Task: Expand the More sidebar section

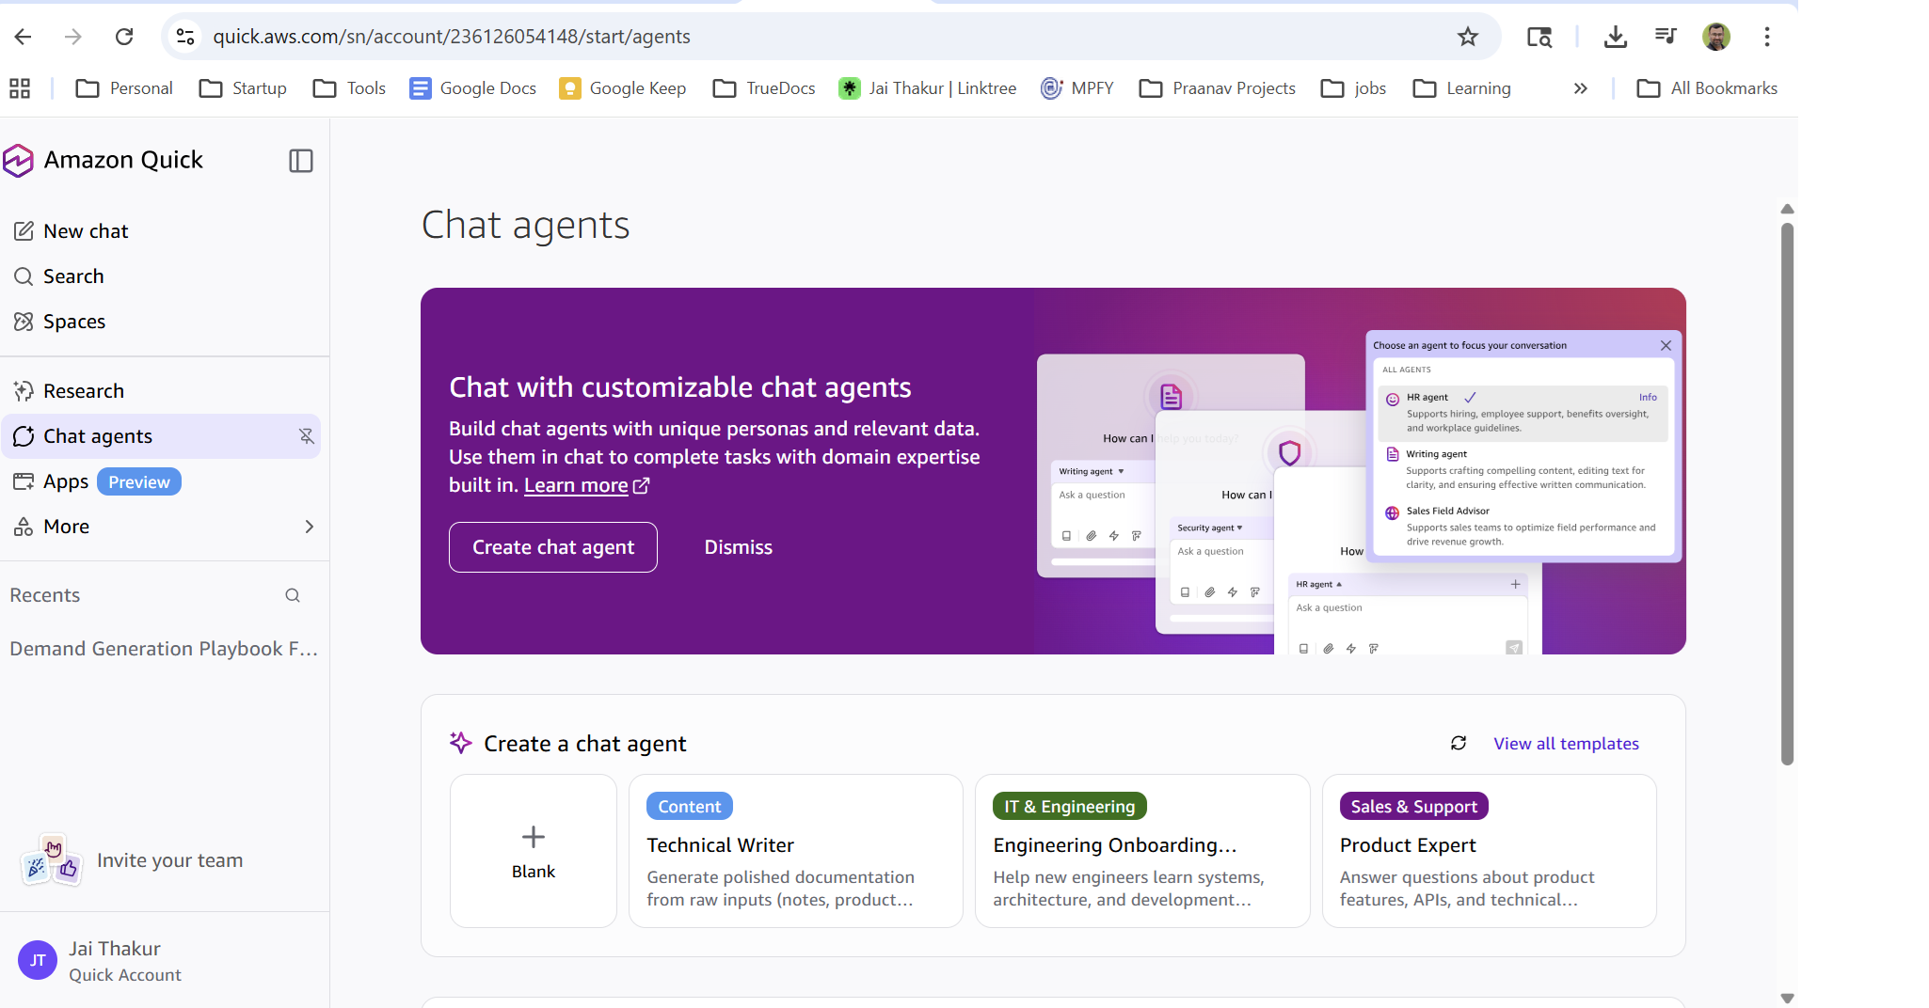Action: pyautogui.click(x=66, y=526)
